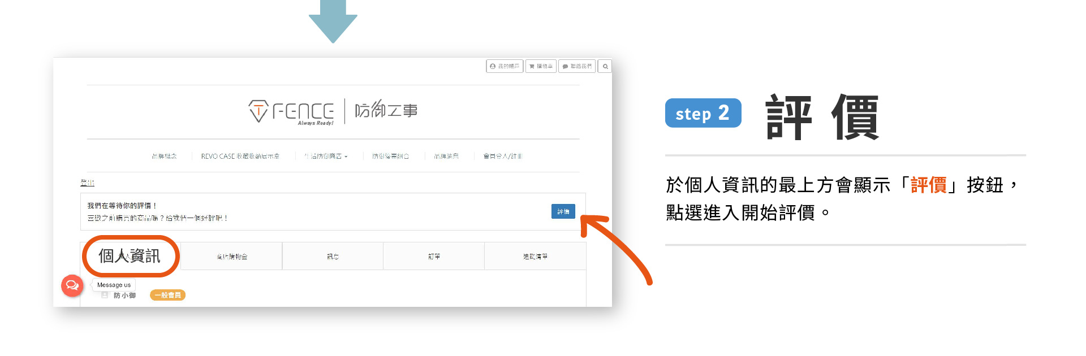
Task: Switch to the 訂單 orders tab
Action: (x=434, y=257)
